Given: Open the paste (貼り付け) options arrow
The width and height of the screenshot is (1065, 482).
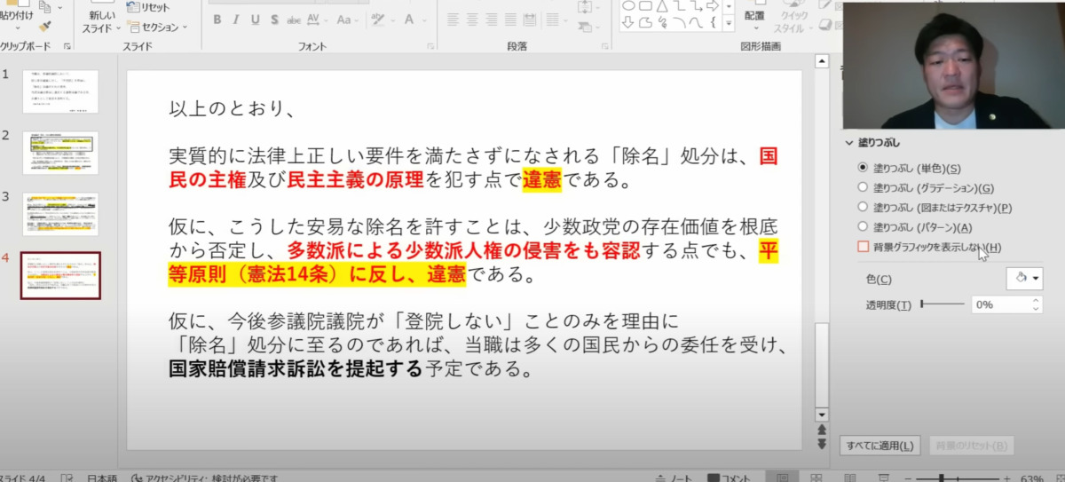Looking at the screenshot, I should tap(16, 28).
